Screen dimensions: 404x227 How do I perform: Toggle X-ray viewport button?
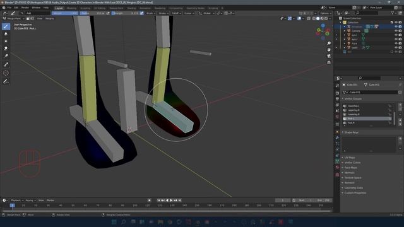coord(309,18)
